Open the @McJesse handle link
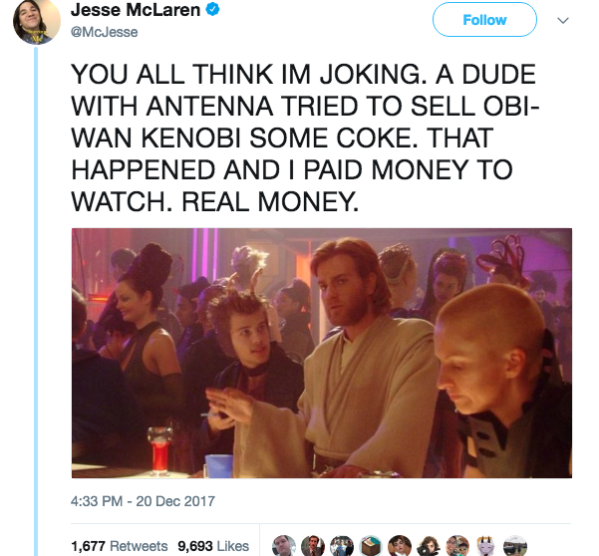 pos(105,32)
